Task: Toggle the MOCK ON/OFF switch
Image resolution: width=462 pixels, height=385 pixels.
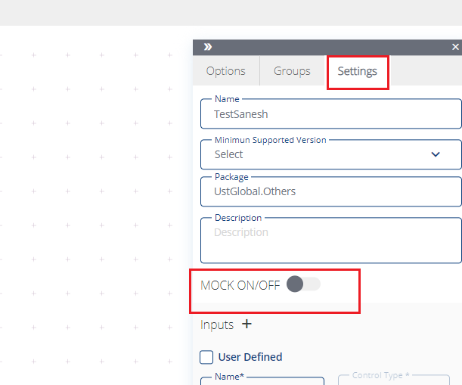Action: (x=303, y=284)
